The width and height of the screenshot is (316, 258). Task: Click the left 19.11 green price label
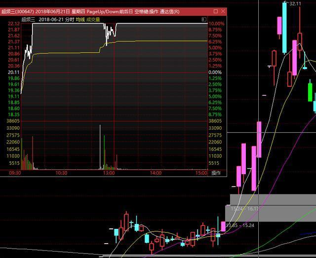(14, 97)
